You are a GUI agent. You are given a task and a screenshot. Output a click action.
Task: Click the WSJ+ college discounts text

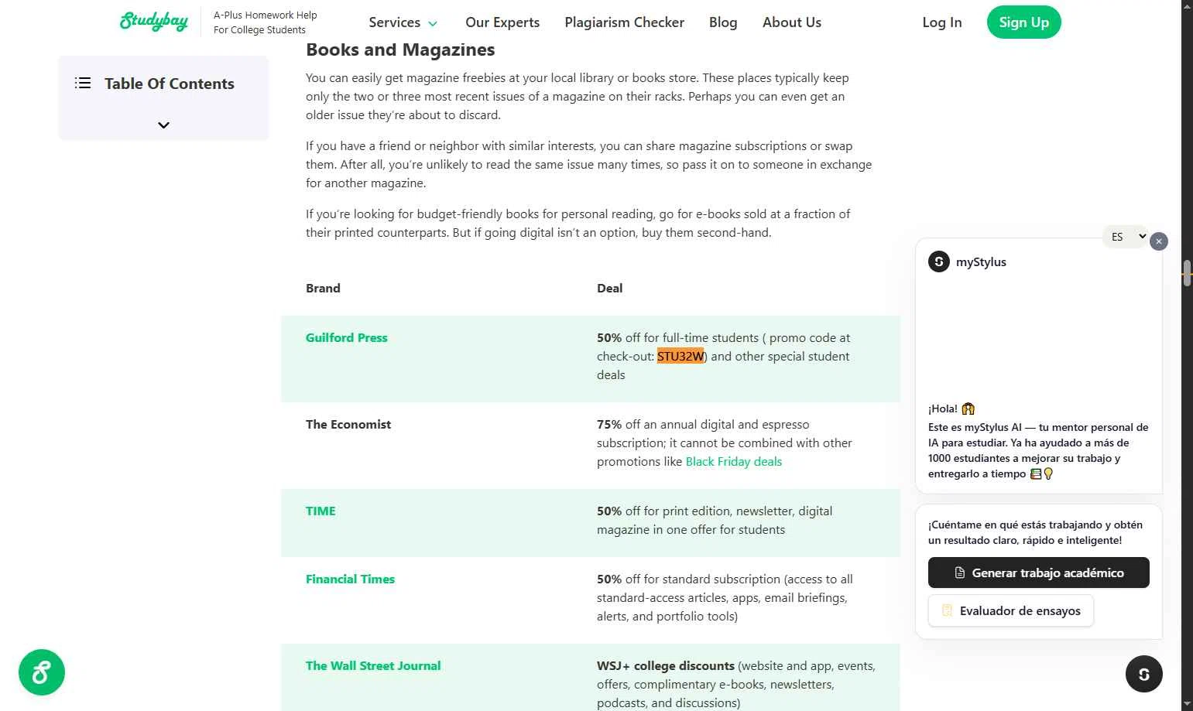[666, 665]
